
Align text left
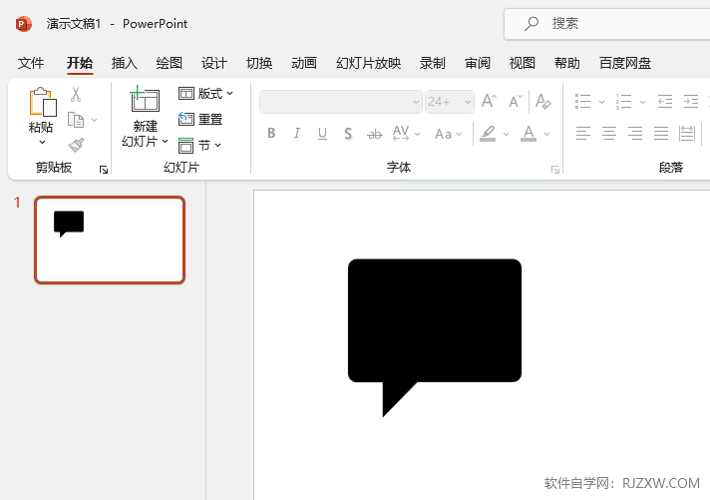583,134
